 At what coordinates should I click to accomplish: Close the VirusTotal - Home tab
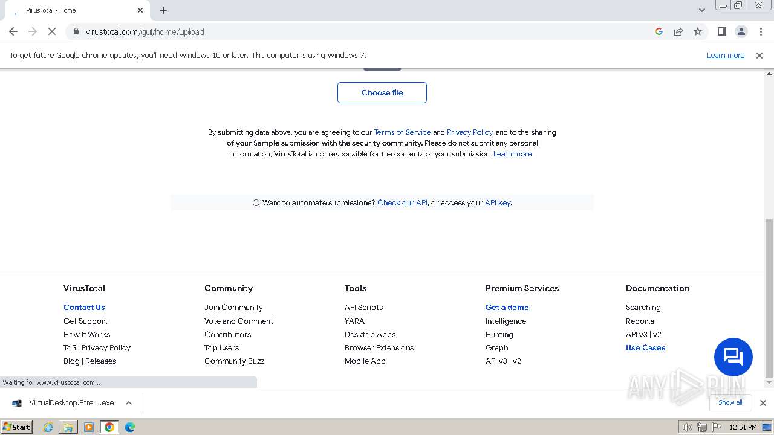140,10
